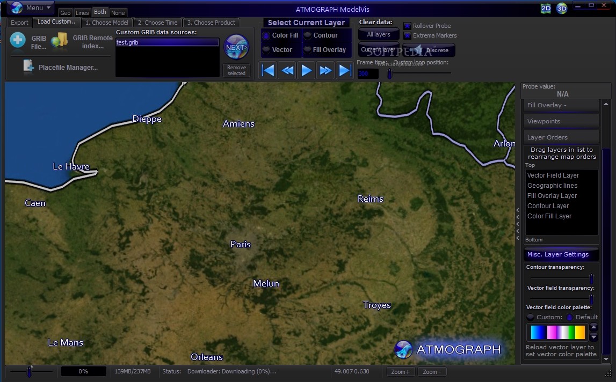The width and height of the screenshot is (616, 382).
Task: Select test.grib data source
Action: tap(168, 42)
